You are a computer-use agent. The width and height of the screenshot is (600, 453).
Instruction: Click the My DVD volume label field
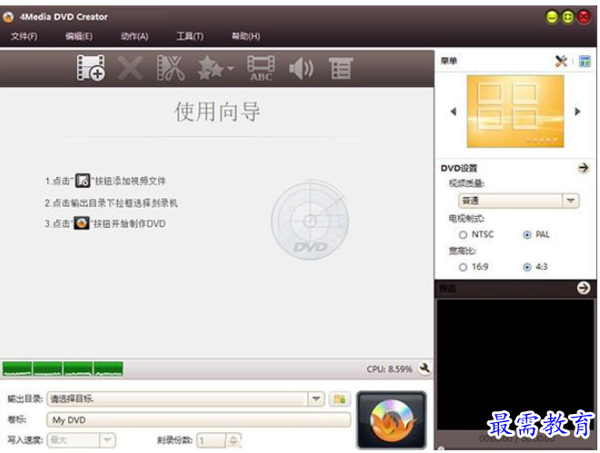(x=198, y=419)
